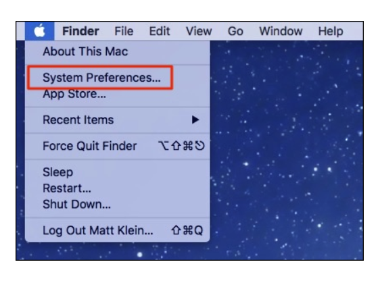Log Out Matt Klein…
The image size is (380, 285).
pyautogui.click(x=117, y=230)
